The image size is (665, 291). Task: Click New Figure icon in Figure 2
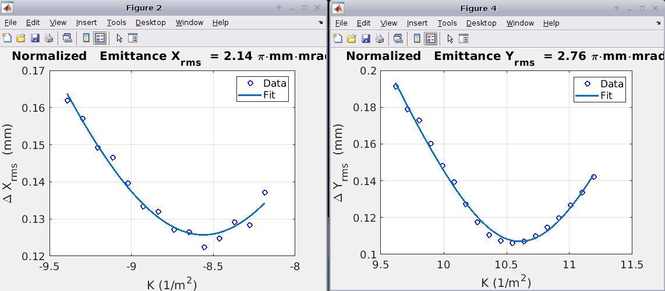click(7, 38)
